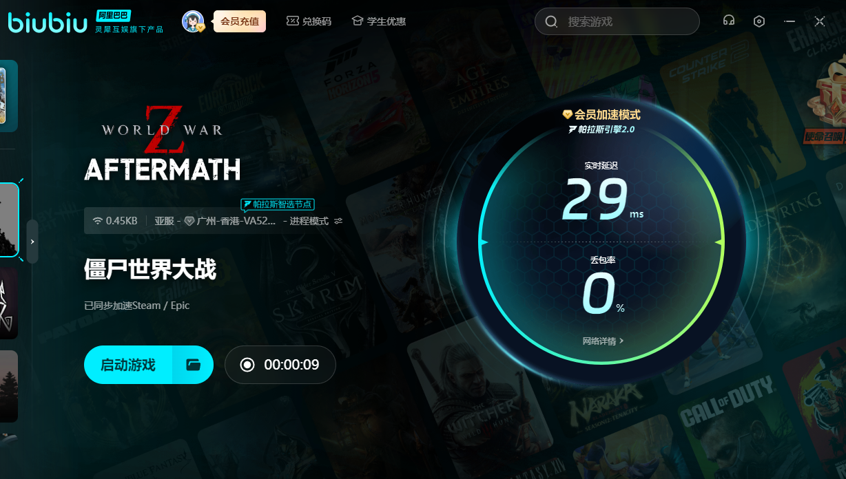This screenshot has height=479, width=846.
Task: Expand the left game sidebar arrow
Action: point(32,242)
